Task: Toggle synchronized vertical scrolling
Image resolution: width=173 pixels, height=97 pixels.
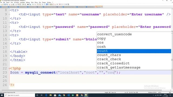Action: coord(38,4)
